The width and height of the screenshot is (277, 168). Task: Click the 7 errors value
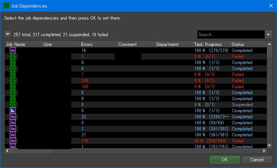pyautogui.click(x=83, y=75)
